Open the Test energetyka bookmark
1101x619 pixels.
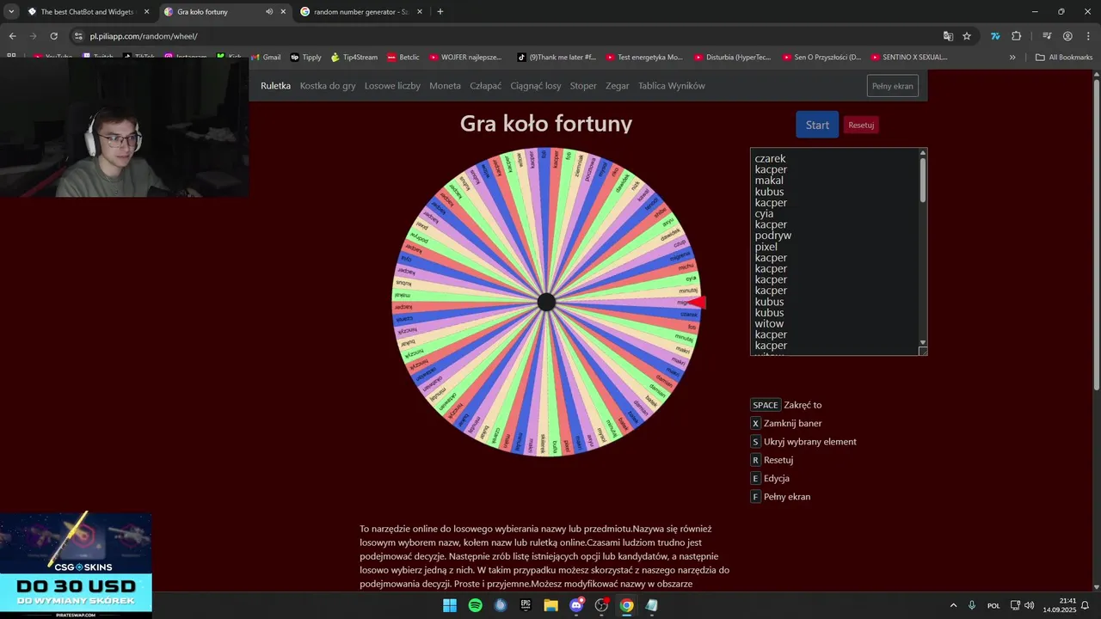[x=644, y=58]
